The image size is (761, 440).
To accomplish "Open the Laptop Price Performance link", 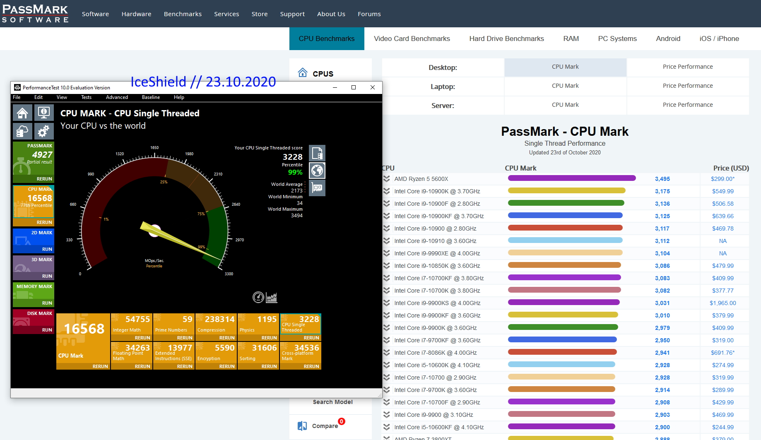I will (688, 86).
